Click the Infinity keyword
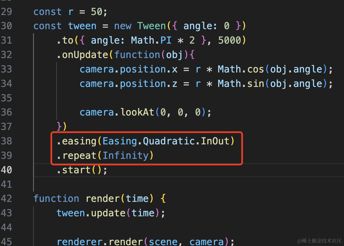 (126, 155)
